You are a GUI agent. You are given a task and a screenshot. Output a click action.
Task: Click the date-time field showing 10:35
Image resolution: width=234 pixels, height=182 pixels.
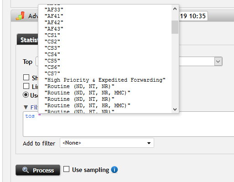point(193,16)
